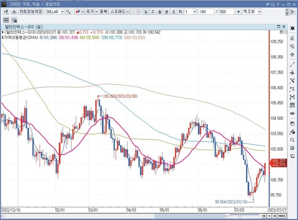Click the note edit icon in sidebar
Screen dimensions: 298x220
coord(292,148)
